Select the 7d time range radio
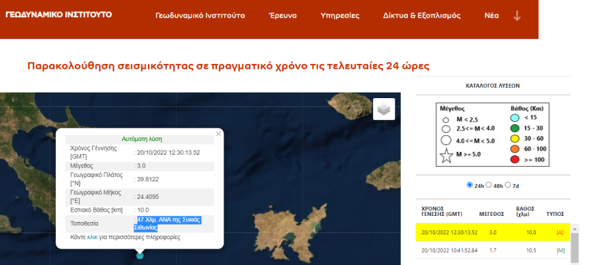This screenshot has width=600, height=265. (508, 185)
